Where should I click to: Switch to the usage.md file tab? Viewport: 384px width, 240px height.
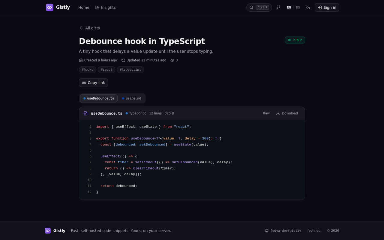131,98
